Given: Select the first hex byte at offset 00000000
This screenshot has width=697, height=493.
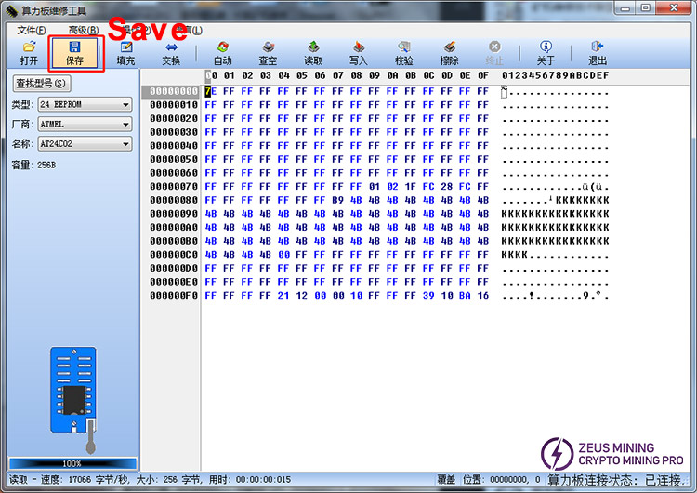Looking at the screenshot, I should (x=210, y=91).
